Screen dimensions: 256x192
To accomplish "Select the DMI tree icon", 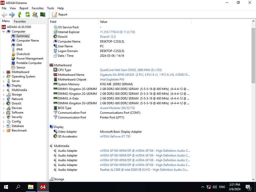I will pos(13,45).
